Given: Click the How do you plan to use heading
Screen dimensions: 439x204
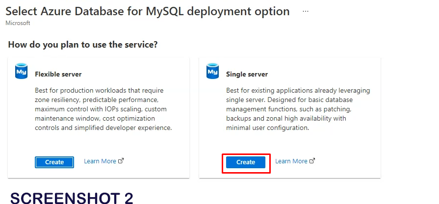Looking at the screenshot, I should [x=83, y=45].
